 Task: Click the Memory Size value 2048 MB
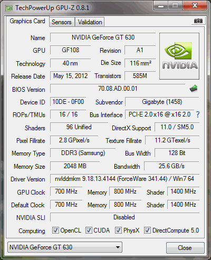[x=75, y=166]
